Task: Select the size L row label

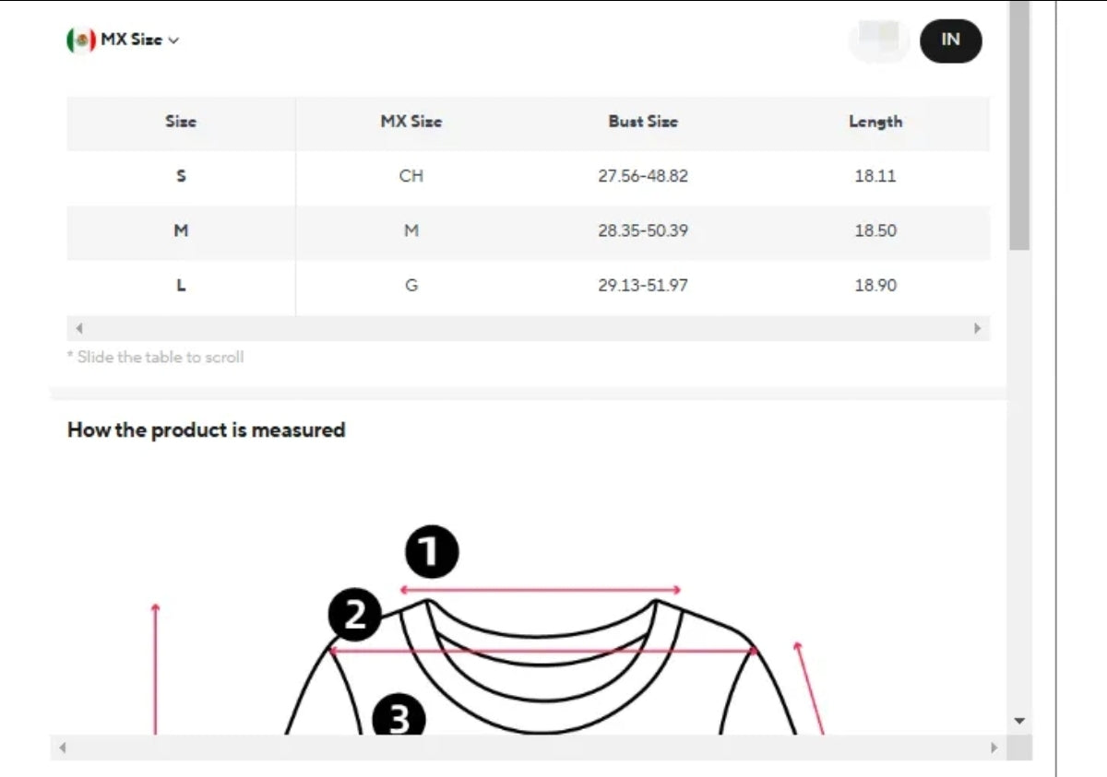Action: [x=181, y=286]
